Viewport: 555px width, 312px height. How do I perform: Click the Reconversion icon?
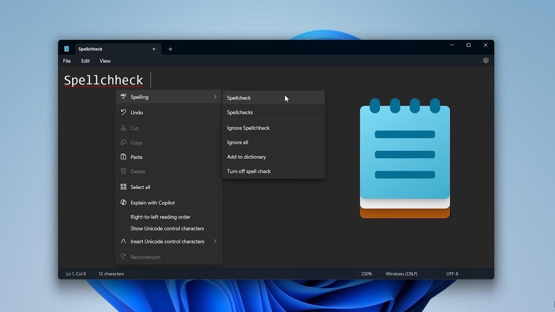pos(124,257)
